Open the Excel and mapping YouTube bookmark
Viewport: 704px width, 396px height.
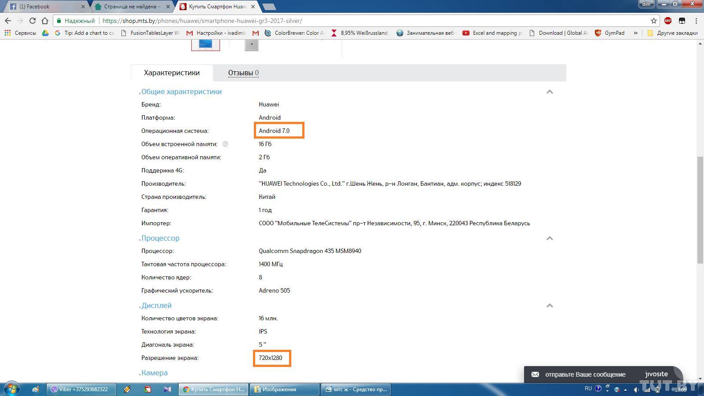[492, 33]
